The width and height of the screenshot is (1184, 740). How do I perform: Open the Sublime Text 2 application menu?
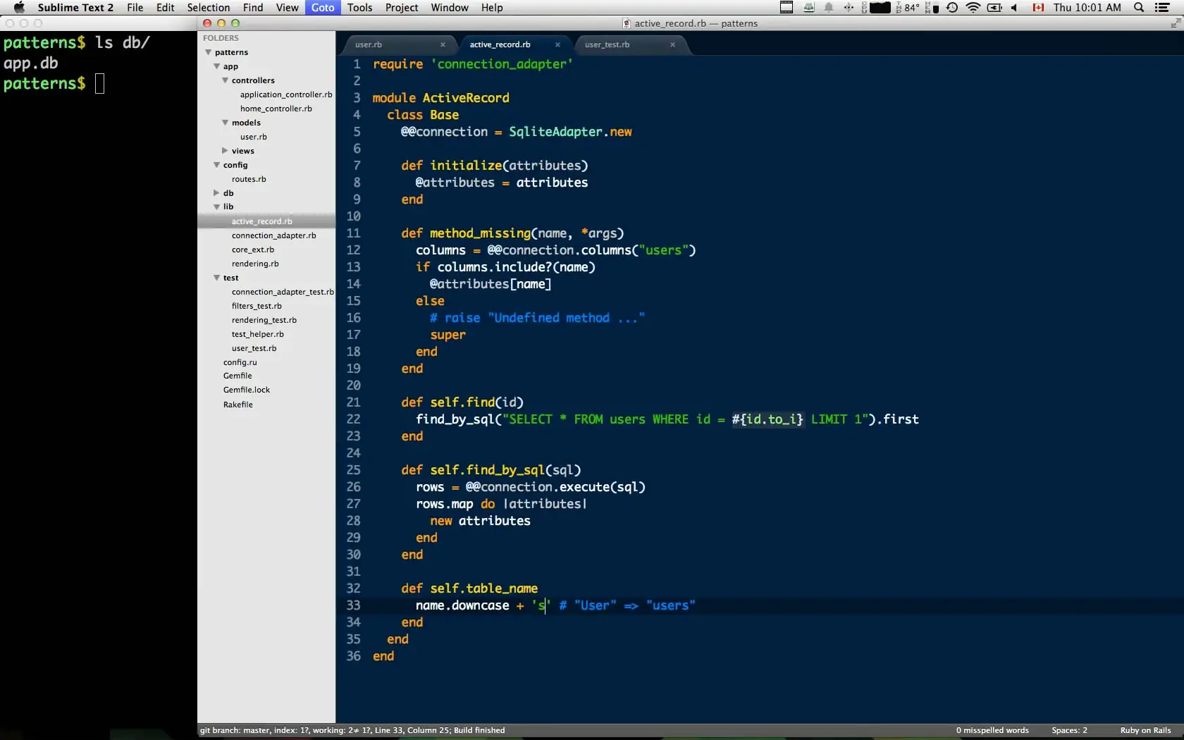(75, 8)
